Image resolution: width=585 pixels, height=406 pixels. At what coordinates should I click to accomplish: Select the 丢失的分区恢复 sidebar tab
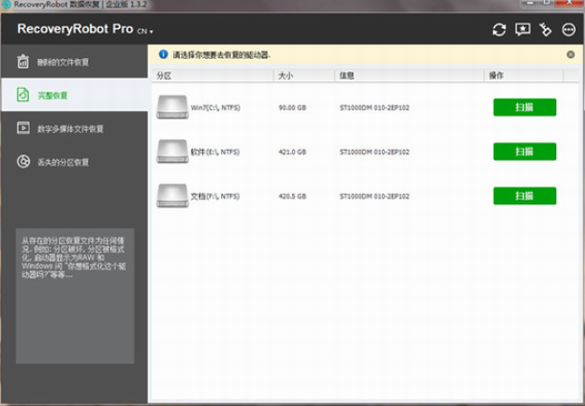pos(74,162)
